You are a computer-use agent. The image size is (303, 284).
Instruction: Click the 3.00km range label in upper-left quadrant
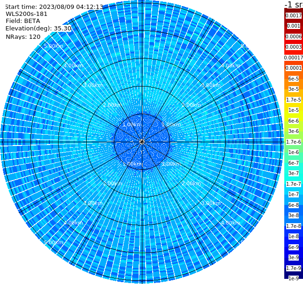point(93,85)
